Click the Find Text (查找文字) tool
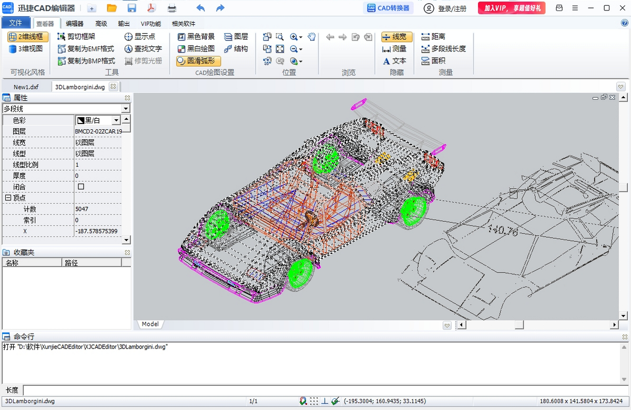Image resolution: width=631 pixels, height=410 pixels. 143,48
